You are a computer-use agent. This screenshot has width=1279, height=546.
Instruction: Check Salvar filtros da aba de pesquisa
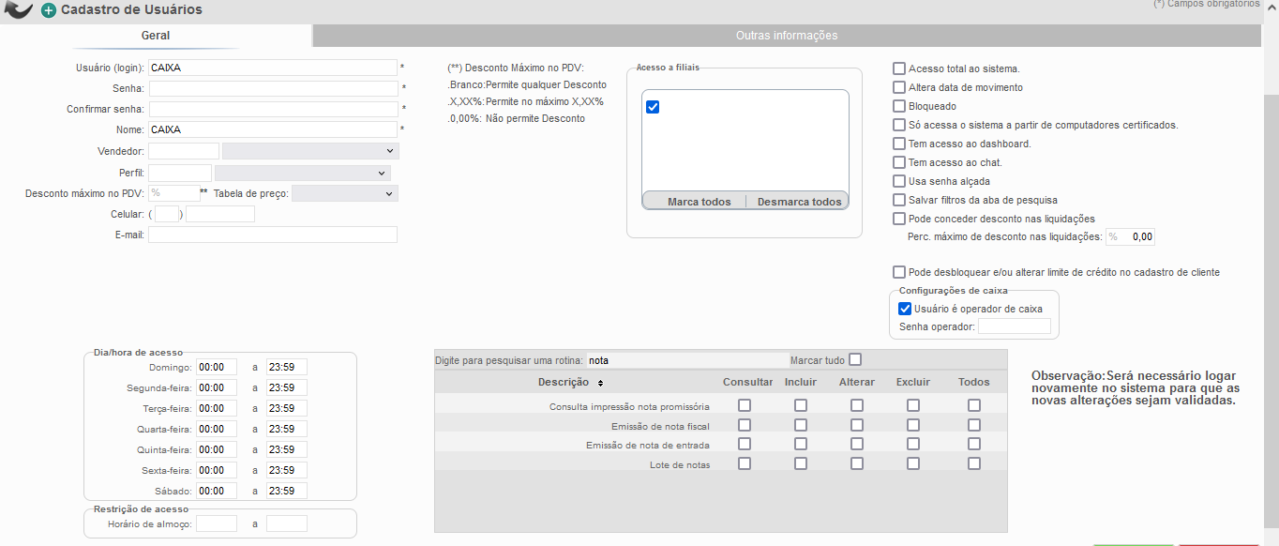899,200
